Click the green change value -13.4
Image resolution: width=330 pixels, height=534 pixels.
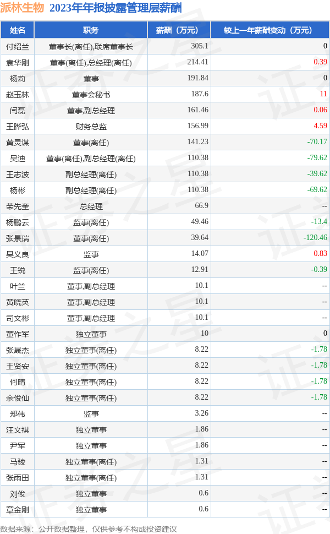tap(319, 222)
